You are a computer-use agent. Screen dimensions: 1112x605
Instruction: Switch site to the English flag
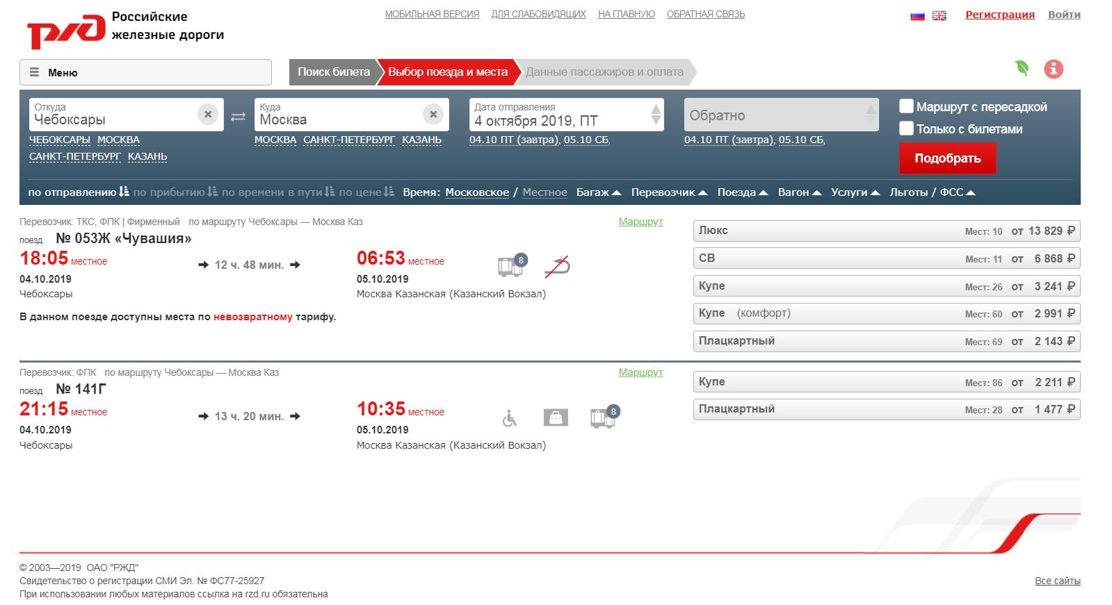[x=939, y=15]
